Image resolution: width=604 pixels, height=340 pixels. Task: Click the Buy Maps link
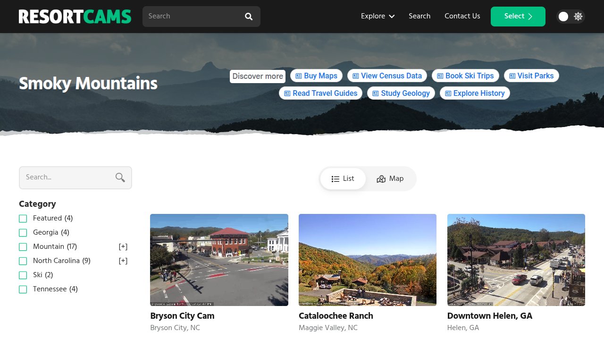(316, 76)
